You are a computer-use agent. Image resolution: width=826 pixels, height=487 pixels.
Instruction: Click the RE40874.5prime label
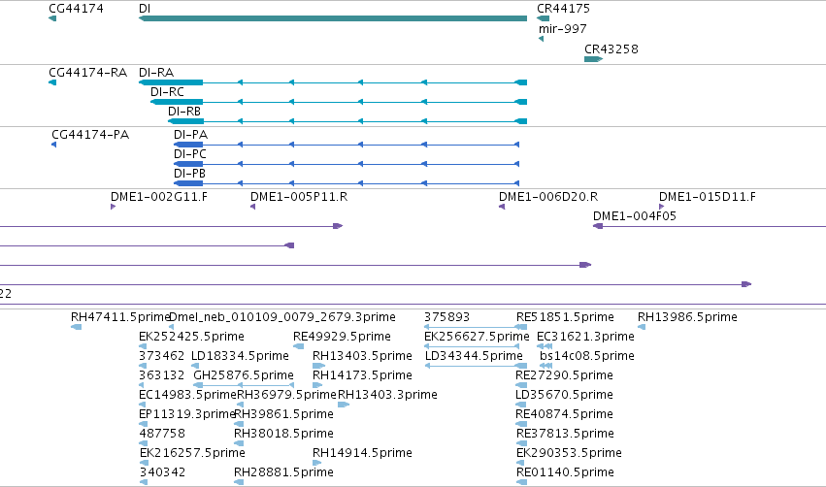564,414
